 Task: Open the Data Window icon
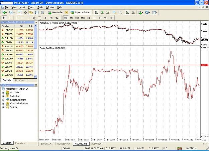(25, 12)
